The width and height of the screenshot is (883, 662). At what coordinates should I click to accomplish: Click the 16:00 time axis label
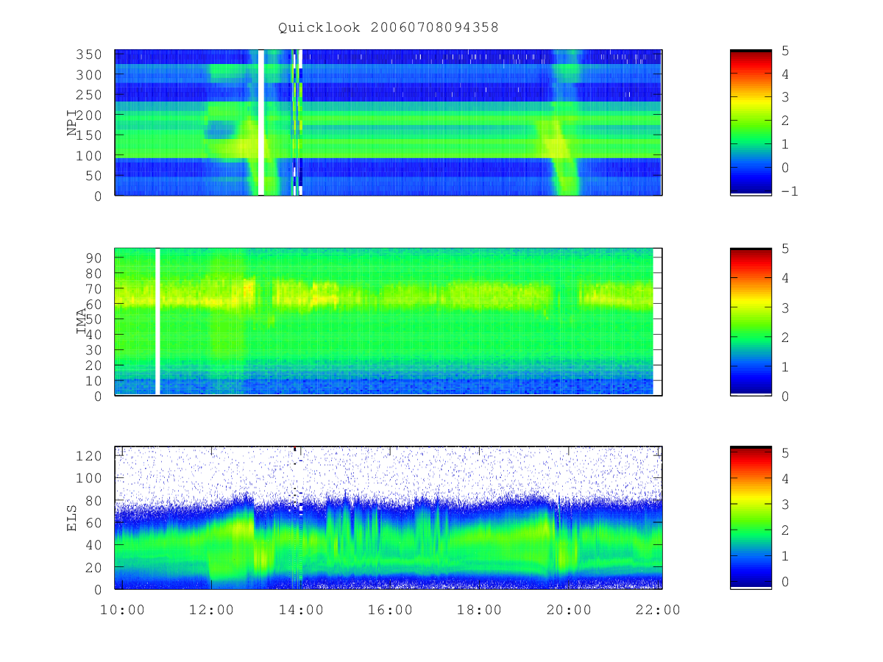(389, 610)
